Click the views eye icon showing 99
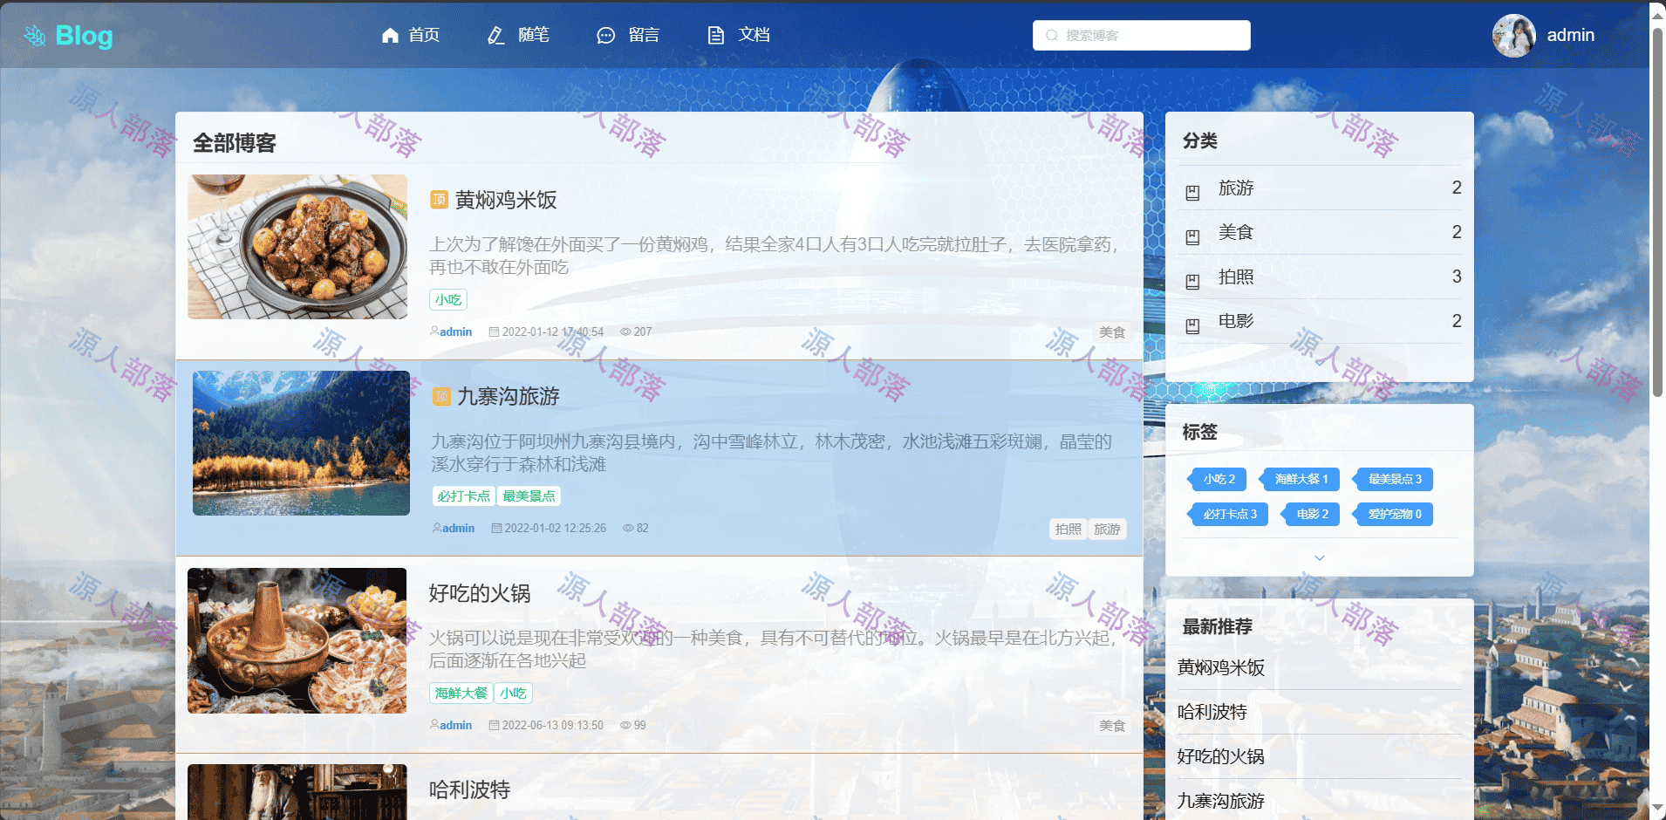This screenshot has height=820, width=1666. point(625,725)
